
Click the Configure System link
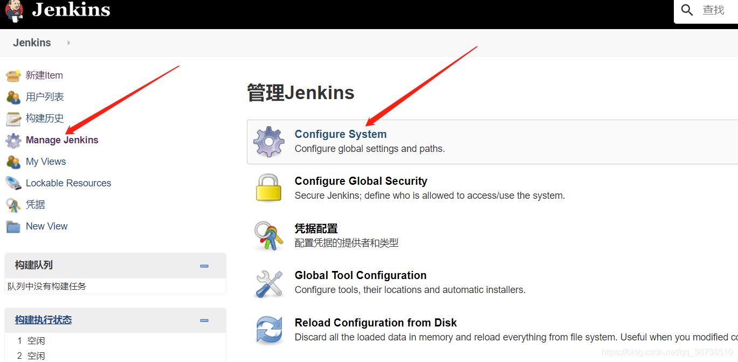click(x=341, y=134)
